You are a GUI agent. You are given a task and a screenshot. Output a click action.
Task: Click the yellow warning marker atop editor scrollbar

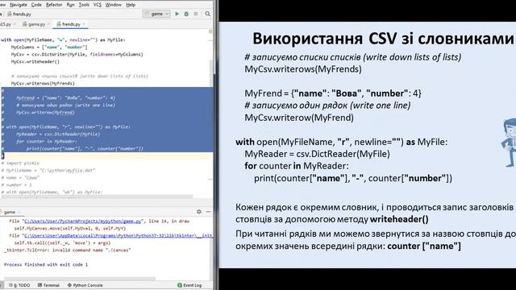(x=210, y=31)
